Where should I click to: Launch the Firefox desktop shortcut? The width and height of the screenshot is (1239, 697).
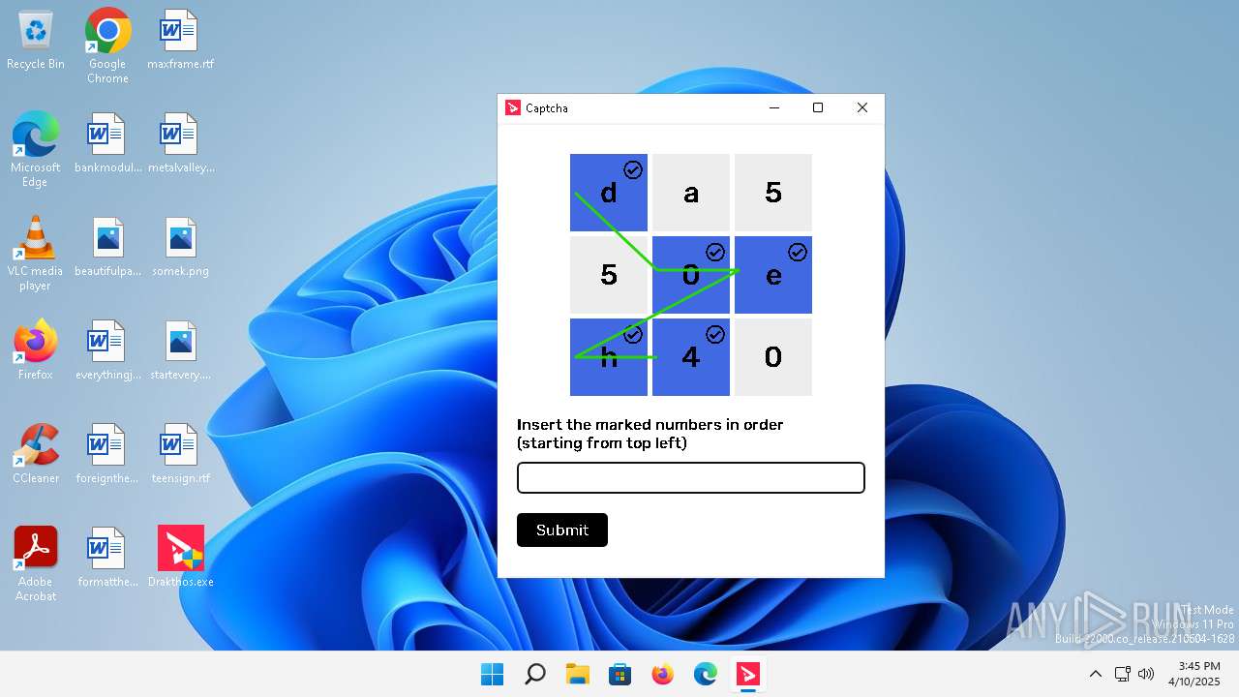pos(36,349)
